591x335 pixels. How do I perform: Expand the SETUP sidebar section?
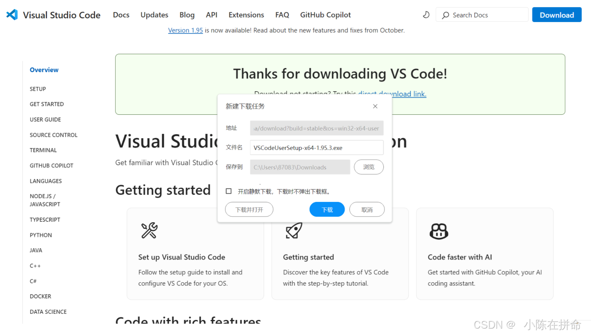point(38,89)
